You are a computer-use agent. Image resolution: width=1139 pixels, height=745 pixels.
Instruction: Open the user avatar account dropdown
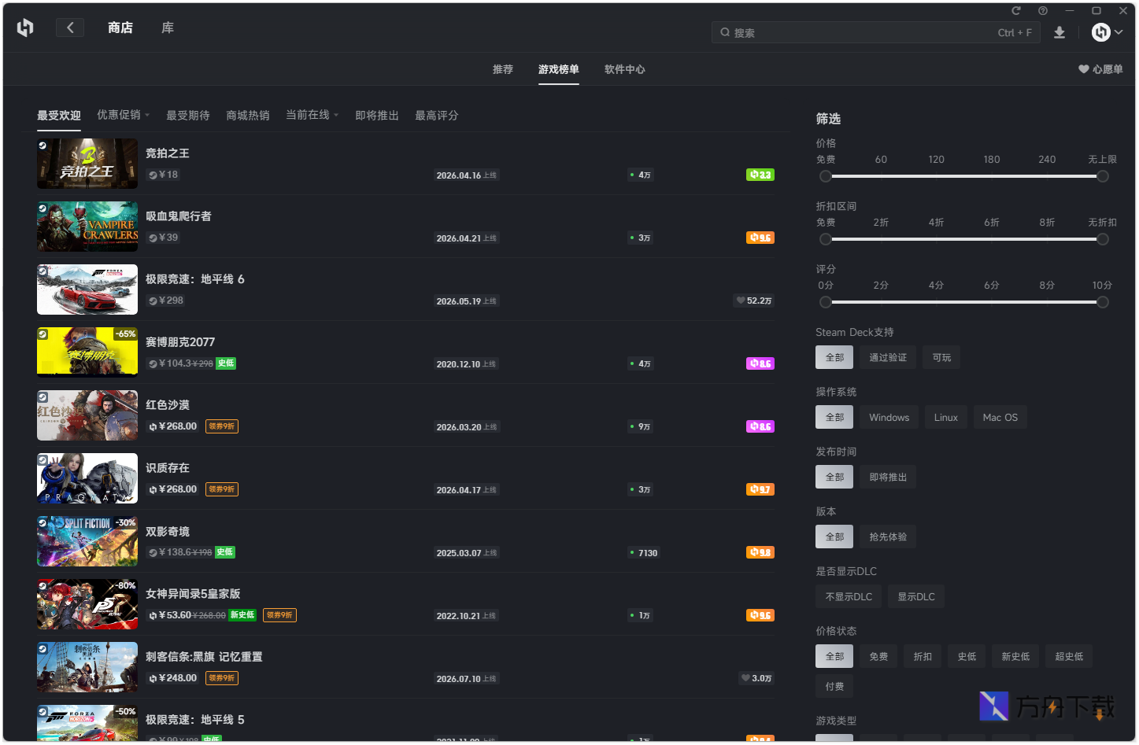coord(1107,32)
